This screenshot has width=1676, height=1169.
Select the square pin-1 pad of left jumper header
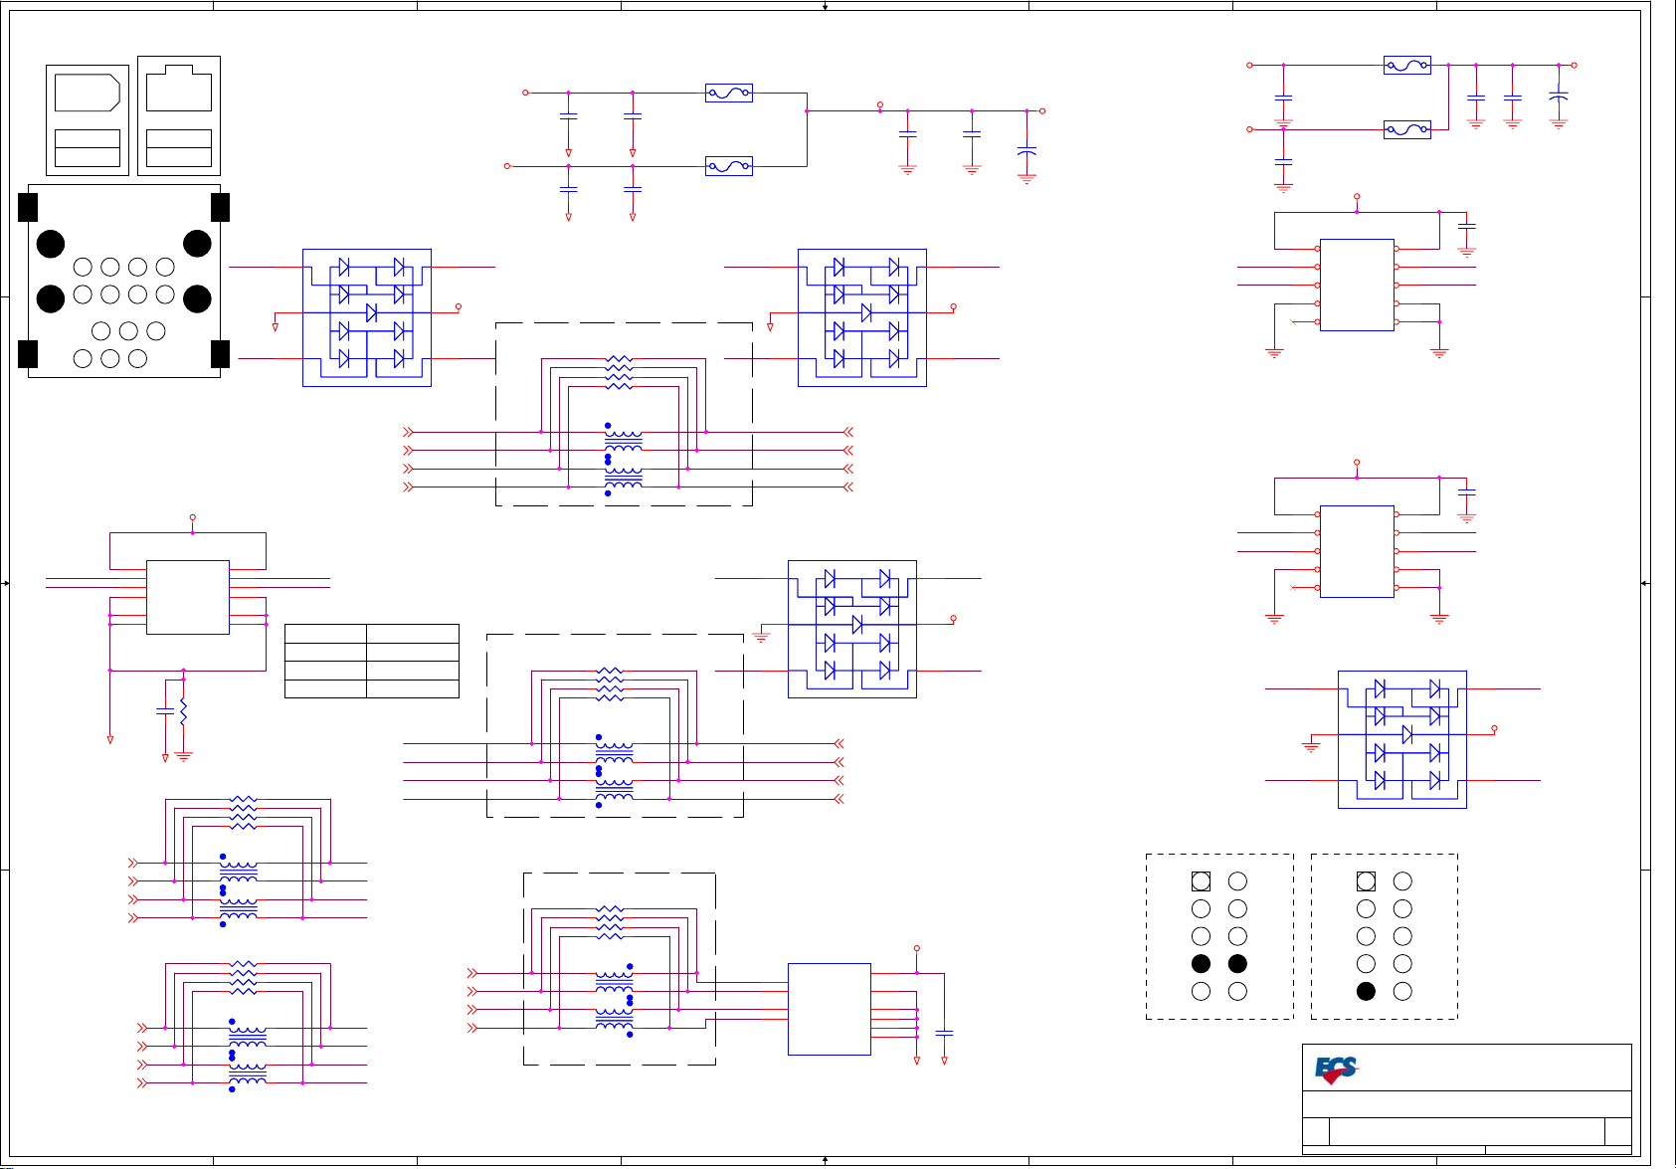click(1201, 881)
